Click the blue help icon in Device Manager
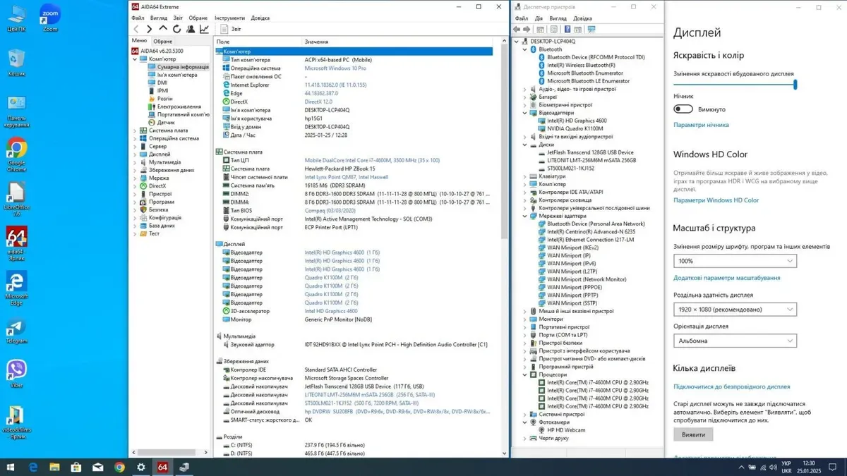The height and width of the screenshot is (476, 847). coord(566,29)
